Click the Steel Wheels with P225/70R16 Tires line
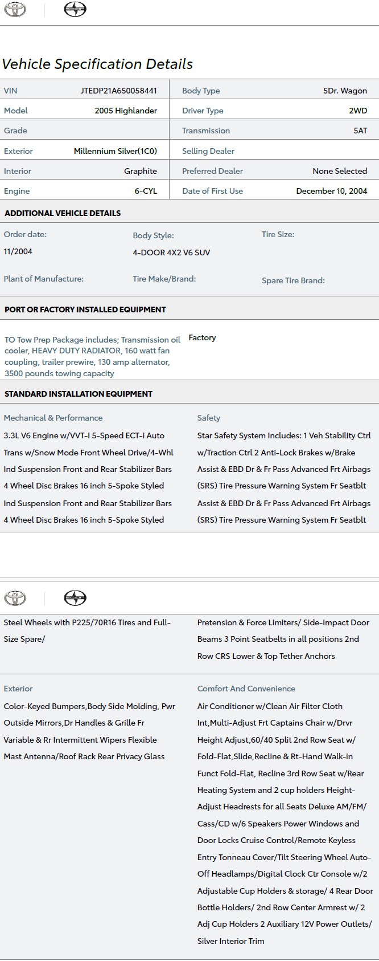This screenshot has width=379, height=961. tap(87, 622)
